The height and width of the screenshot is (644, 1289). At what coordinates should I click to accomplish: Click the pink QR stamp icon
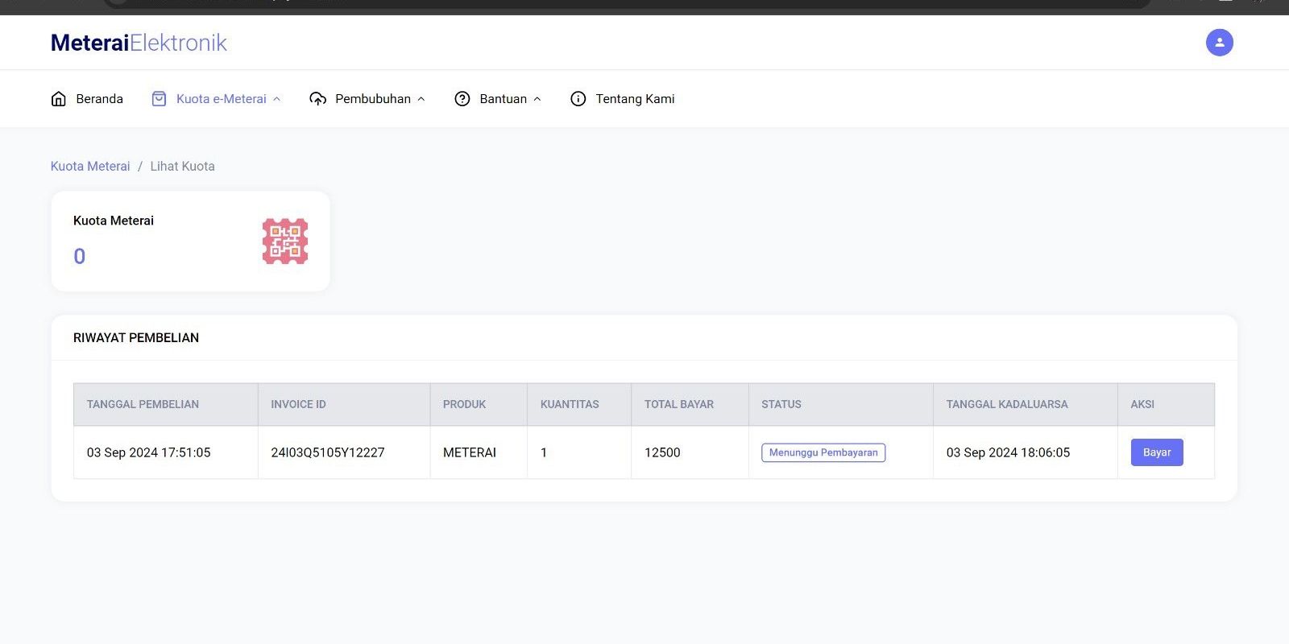tap(285, 242)
